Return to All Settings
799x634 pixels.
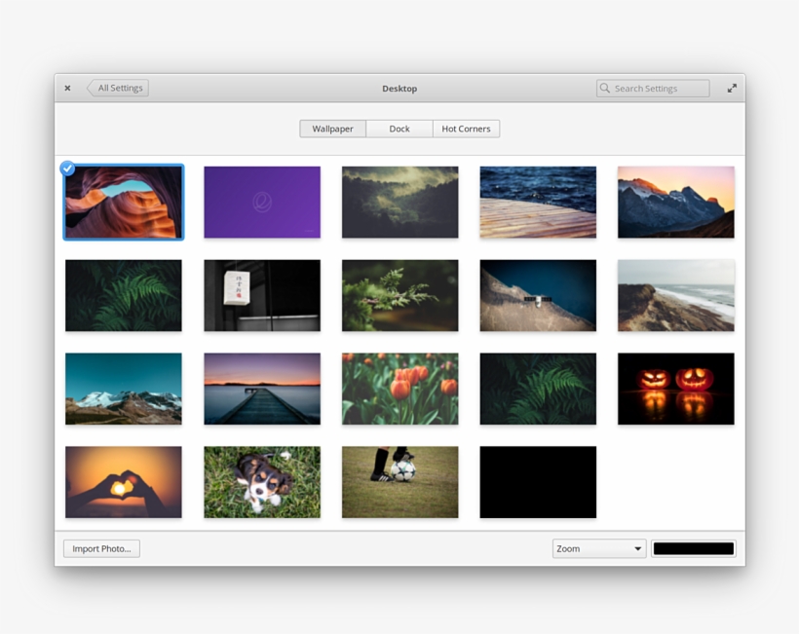118,88
